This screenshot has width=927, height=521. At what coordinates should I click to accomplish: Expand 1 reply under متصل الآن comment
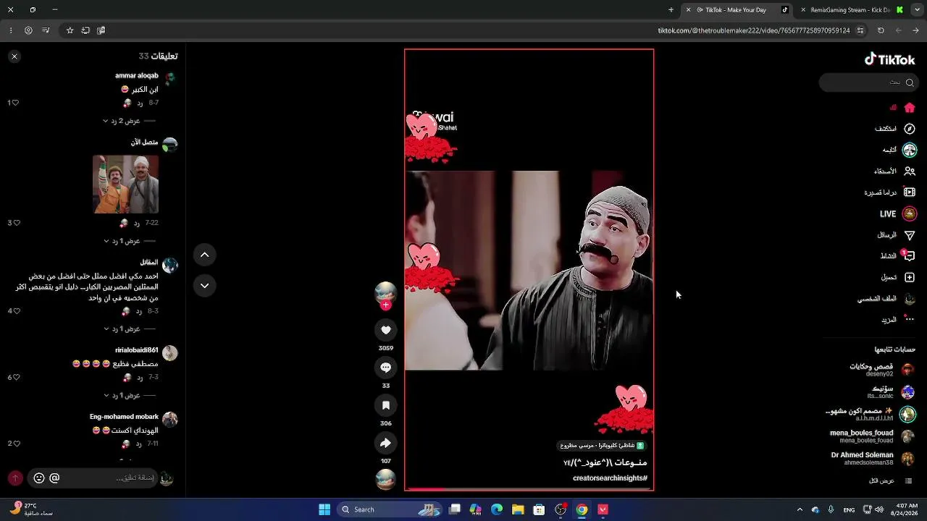pyautogui.click(x=130, y=241)
